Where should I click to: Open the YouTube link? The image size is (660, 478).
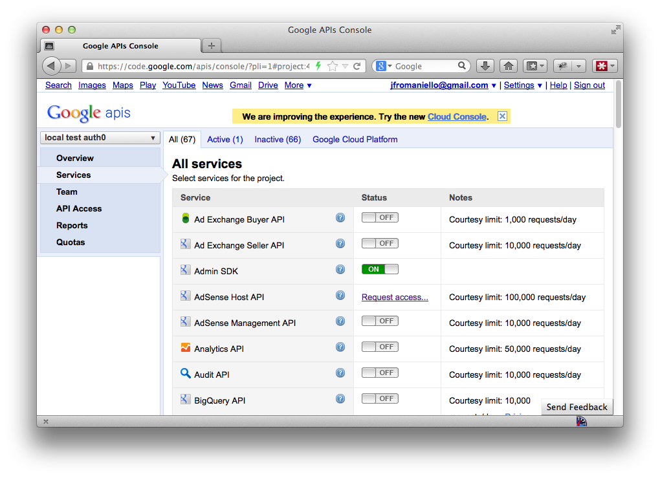pyautogui.click(x=179, y=85)
